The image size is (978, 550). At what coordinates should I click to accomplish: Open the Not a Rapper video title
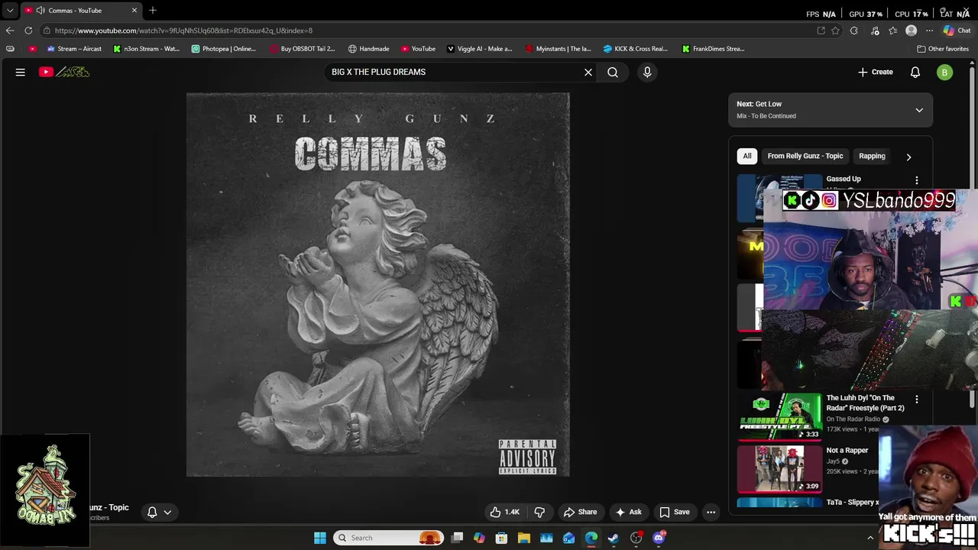click(x=847, y=451)
